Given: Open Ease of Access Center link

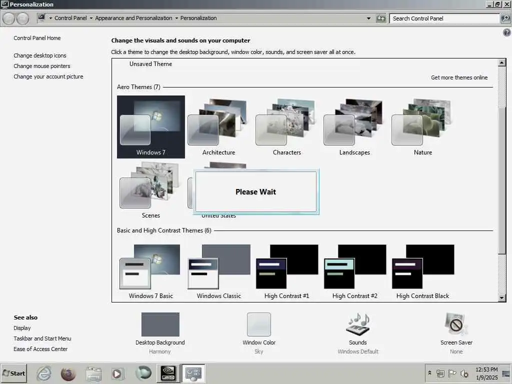Looking at the screenshot, I should point(40,348).
